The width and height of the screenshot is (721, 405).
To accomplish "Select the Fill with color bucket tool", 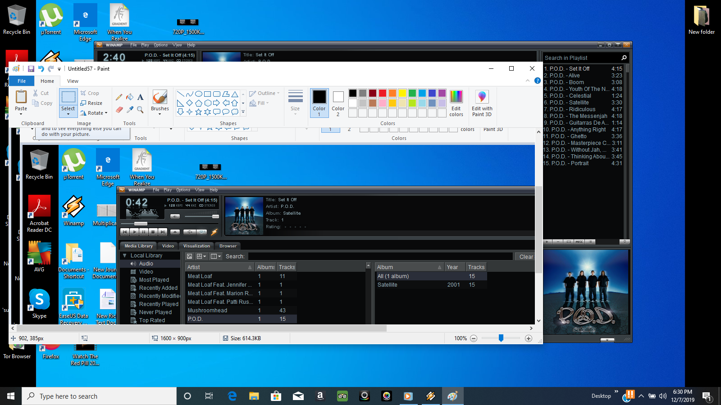I will pyautogui.click(x=130, y=97).
